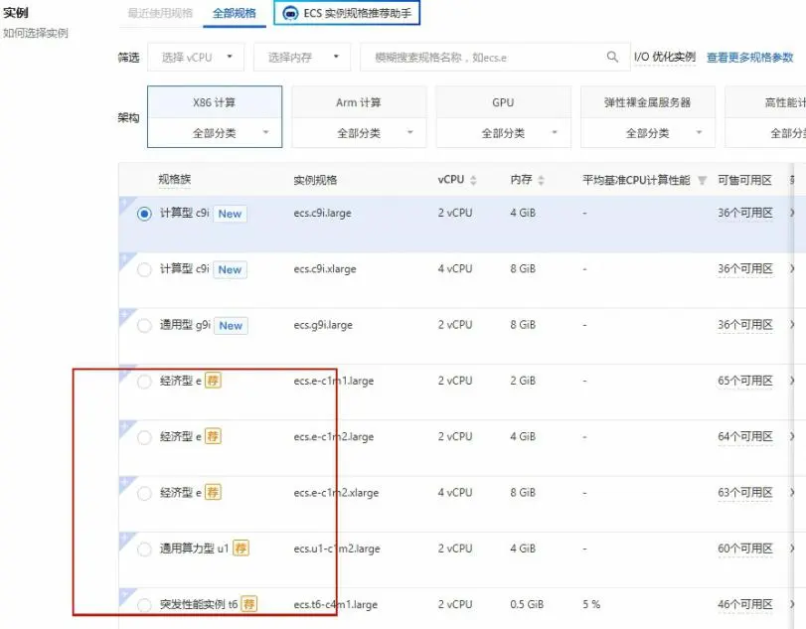
Task: Switch to 全部规格 tab
Action: tap(235, 13)
